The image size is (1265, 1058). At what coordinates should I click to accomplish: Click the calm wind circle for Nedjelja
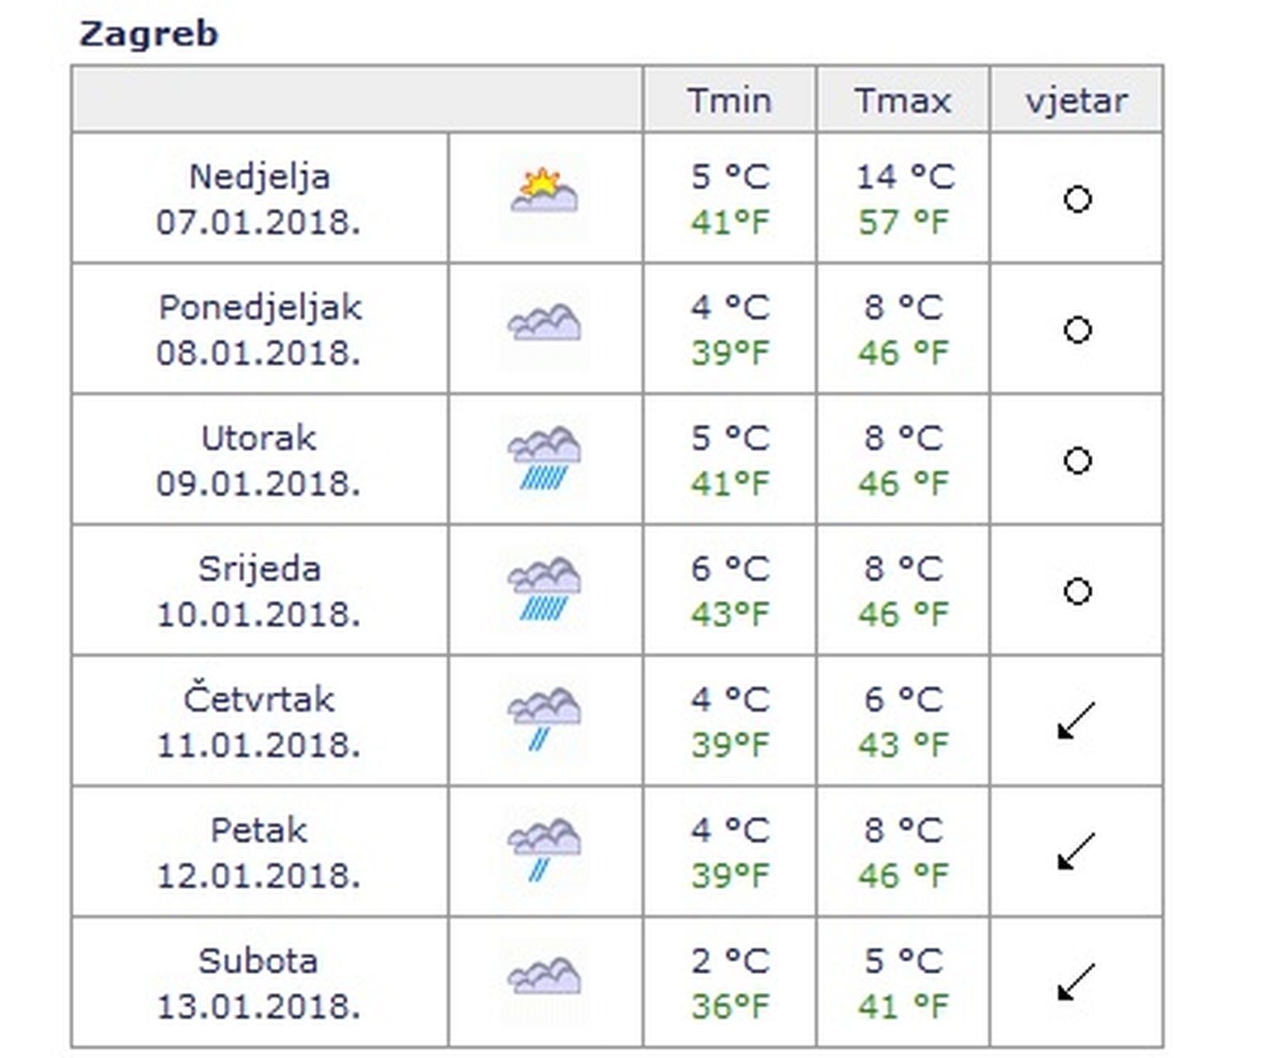coord(1077,199)
